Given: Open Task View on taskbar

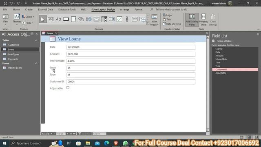Looking at the screenshot, I should 69,143.
